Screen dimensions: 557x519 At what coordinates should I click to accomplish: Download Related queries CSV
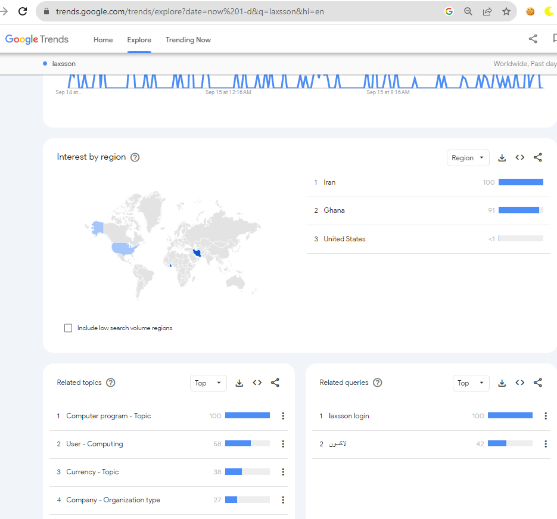point(502,383)
